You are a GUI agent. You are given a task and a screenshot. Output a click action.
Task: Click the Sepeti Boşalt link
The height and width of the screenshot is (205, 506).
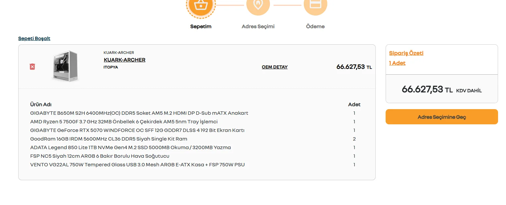point(34,38)
